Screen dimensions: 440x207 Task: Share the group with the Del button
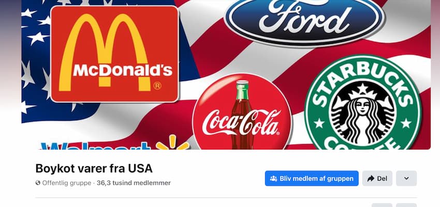pos(377,179)
